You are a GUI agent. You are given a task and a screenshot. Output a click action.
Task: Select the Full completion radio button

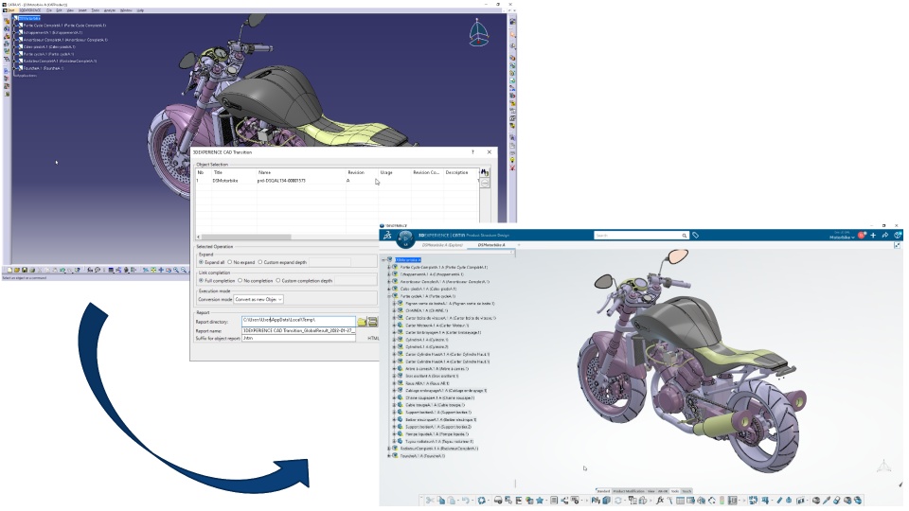201,280
